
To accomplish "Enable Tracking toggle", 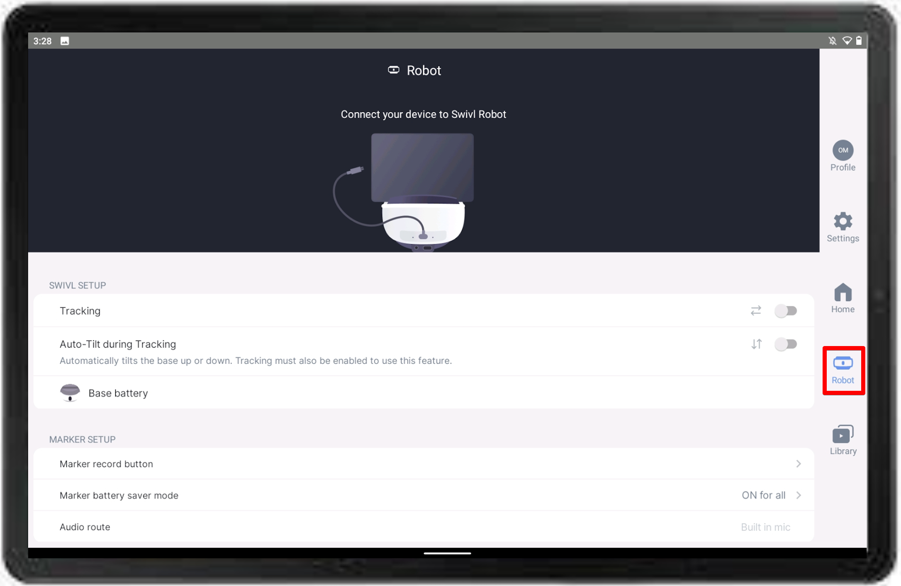I will pos(785,310).
